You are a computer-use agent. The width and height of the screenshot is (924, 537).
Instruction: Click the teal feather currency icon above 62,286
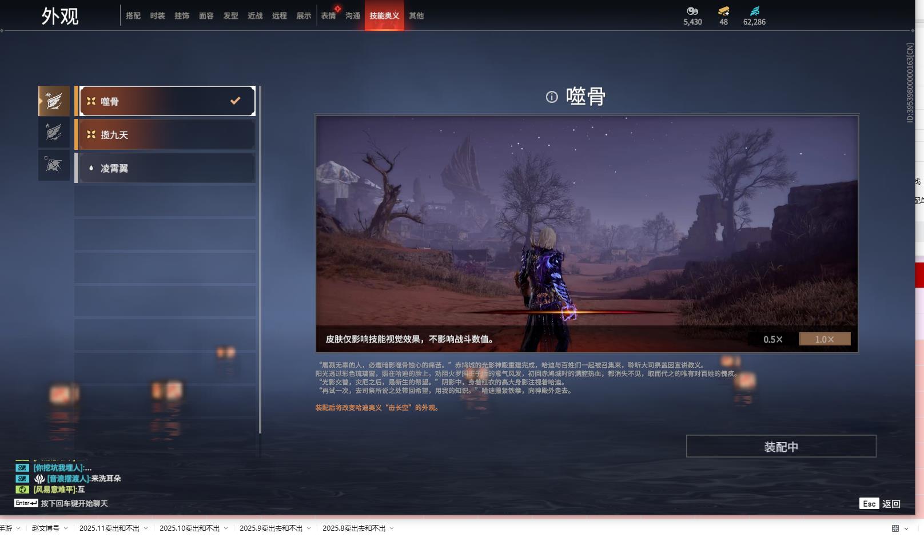755,11
